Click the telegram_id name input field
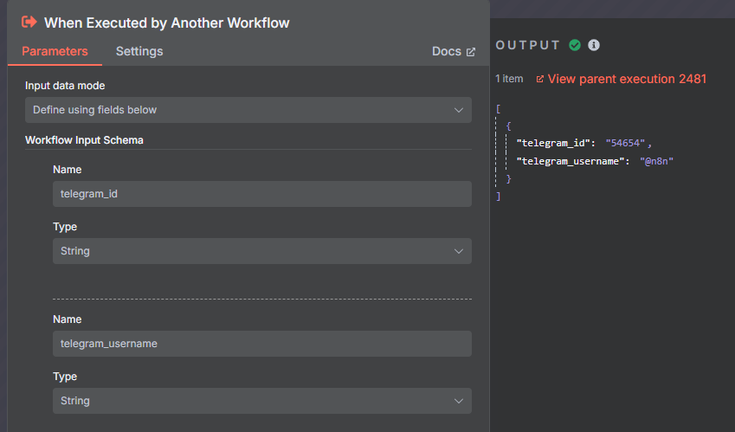The width and height of the screenshot is (735, 432). tap(262, 194)
